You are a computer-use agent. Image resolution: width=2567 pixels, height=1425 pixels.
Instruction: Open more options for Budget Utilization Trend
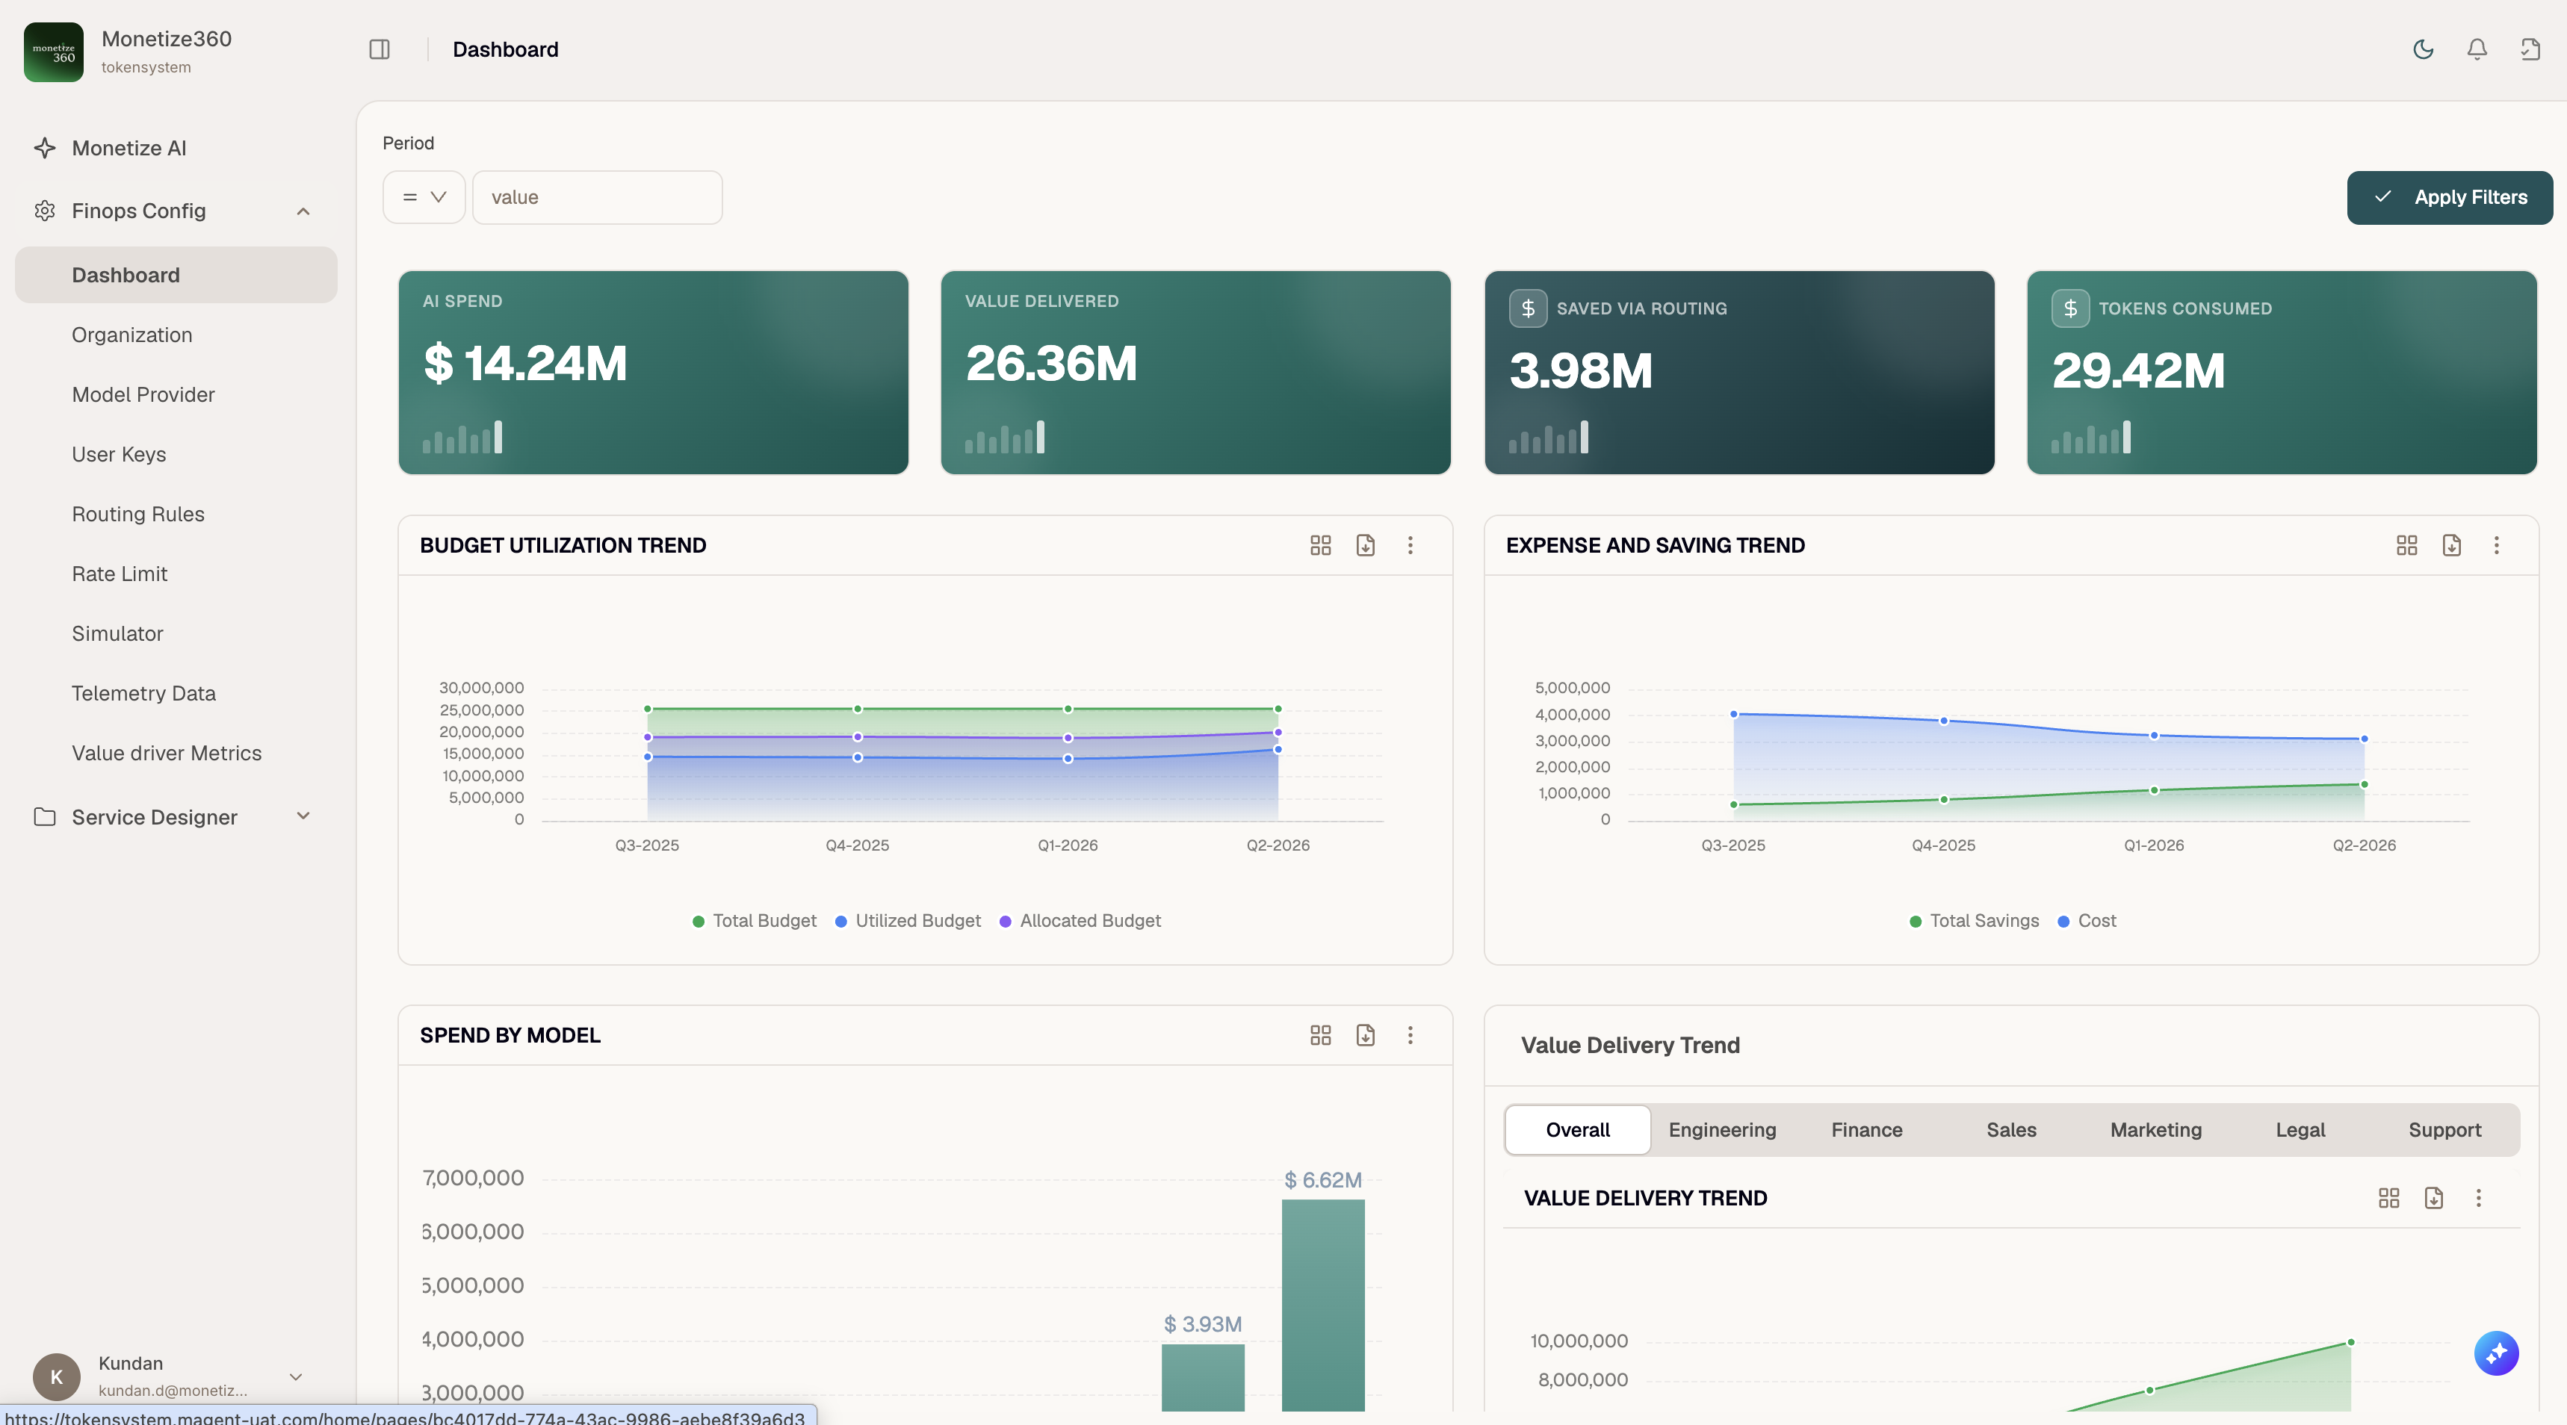coord(1410,545)
